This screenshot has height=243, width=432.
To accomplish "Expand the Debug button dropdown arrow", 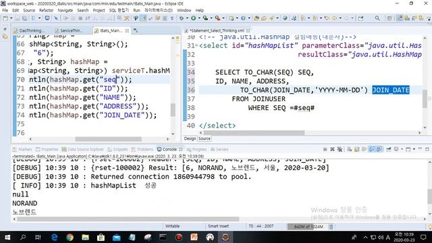I will pos(187,18).
